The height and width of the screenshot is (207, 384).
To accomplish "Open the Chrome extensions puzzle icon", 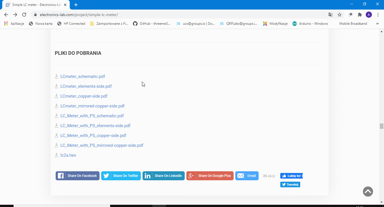I will 360,15.
